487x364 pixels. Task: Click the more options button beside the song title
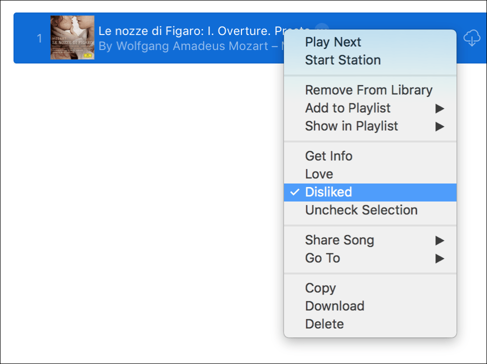coord(322,28)
